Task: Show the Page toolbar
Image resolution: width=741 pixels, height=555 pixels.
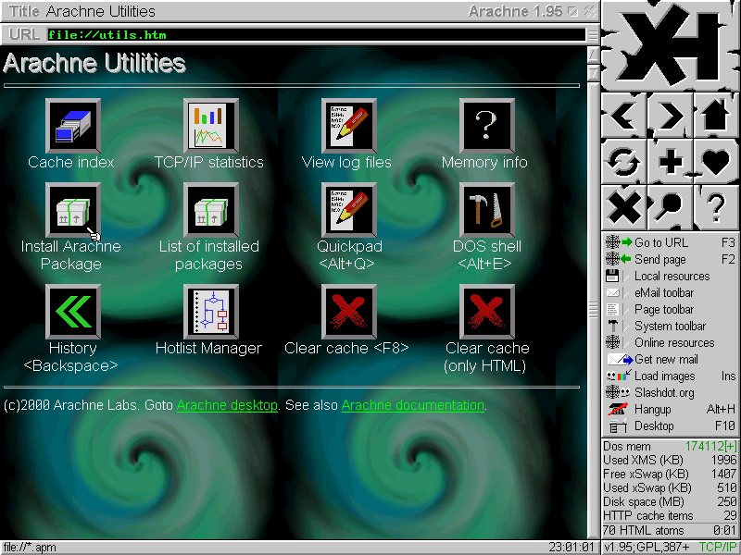Action: [x=670, y=309]
